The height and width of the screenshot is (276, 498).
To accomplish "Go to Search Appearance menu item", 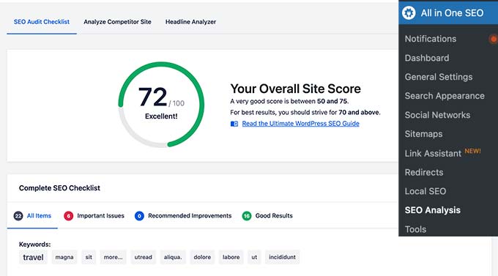I will coord(445,96).
